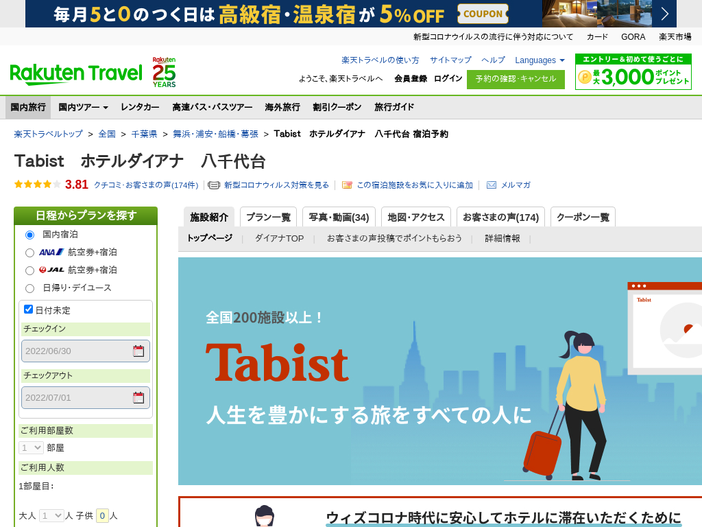Open the 大人 adult count dropdown
The width and height of the screenshot is (702, 527).
coord(51,516)
